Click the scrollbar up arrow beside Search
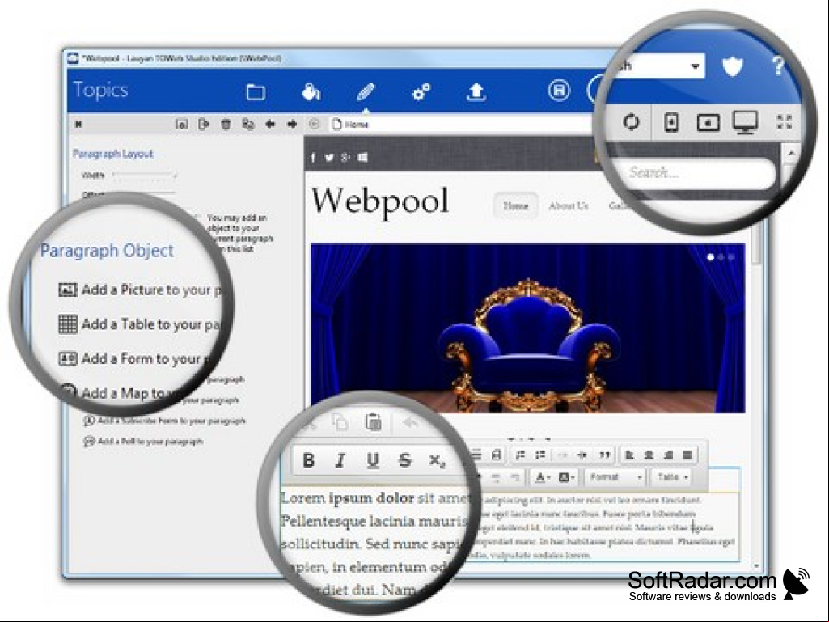 pos(791,154)
